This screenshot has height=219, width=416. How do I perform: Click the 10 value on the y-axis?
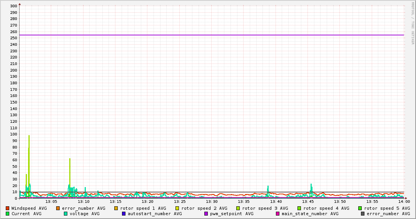(x=15, y=192)
